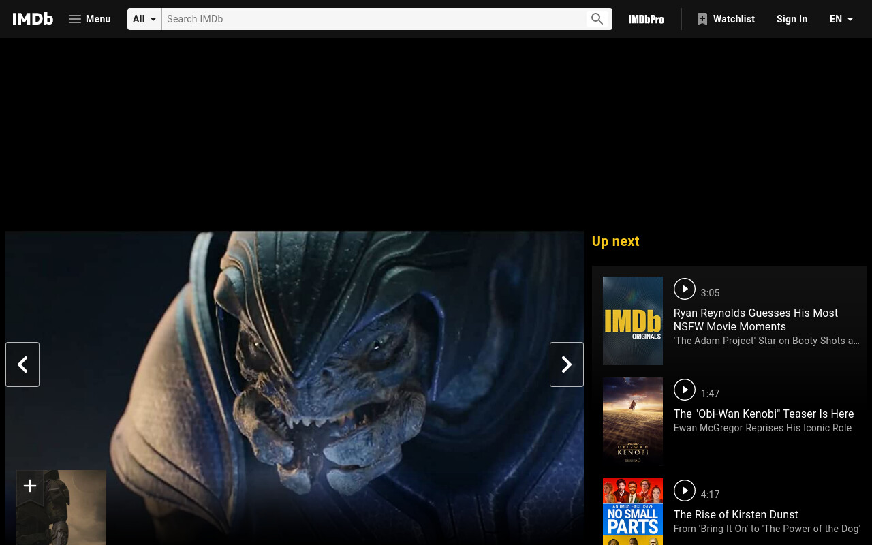Play the Ryan Reynolds 3:05 video

tap(685, 289)
